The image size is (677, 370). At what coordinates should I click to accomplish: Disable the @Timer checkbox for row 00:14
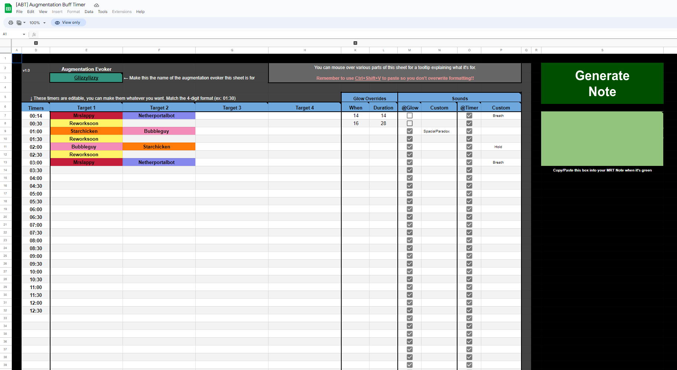[x=469, y=115]
